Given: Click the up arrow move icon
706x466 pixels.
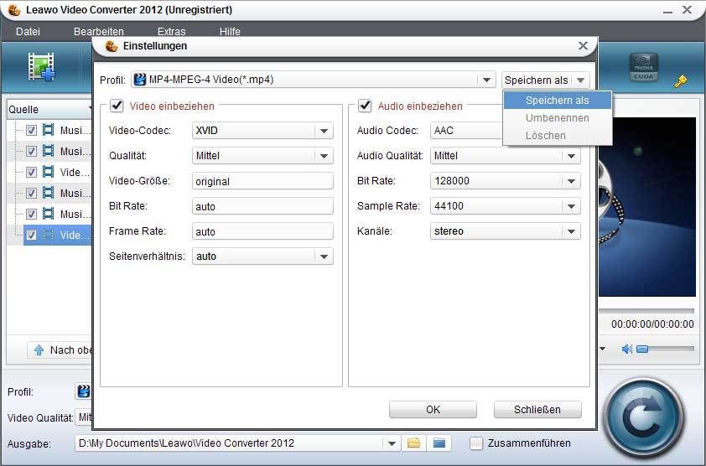Looking at the screenshot, I should (39, 350).
